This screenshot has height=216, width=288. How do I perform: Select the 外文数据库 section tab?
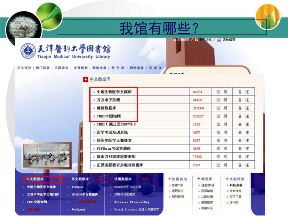(x=80, y=179)
